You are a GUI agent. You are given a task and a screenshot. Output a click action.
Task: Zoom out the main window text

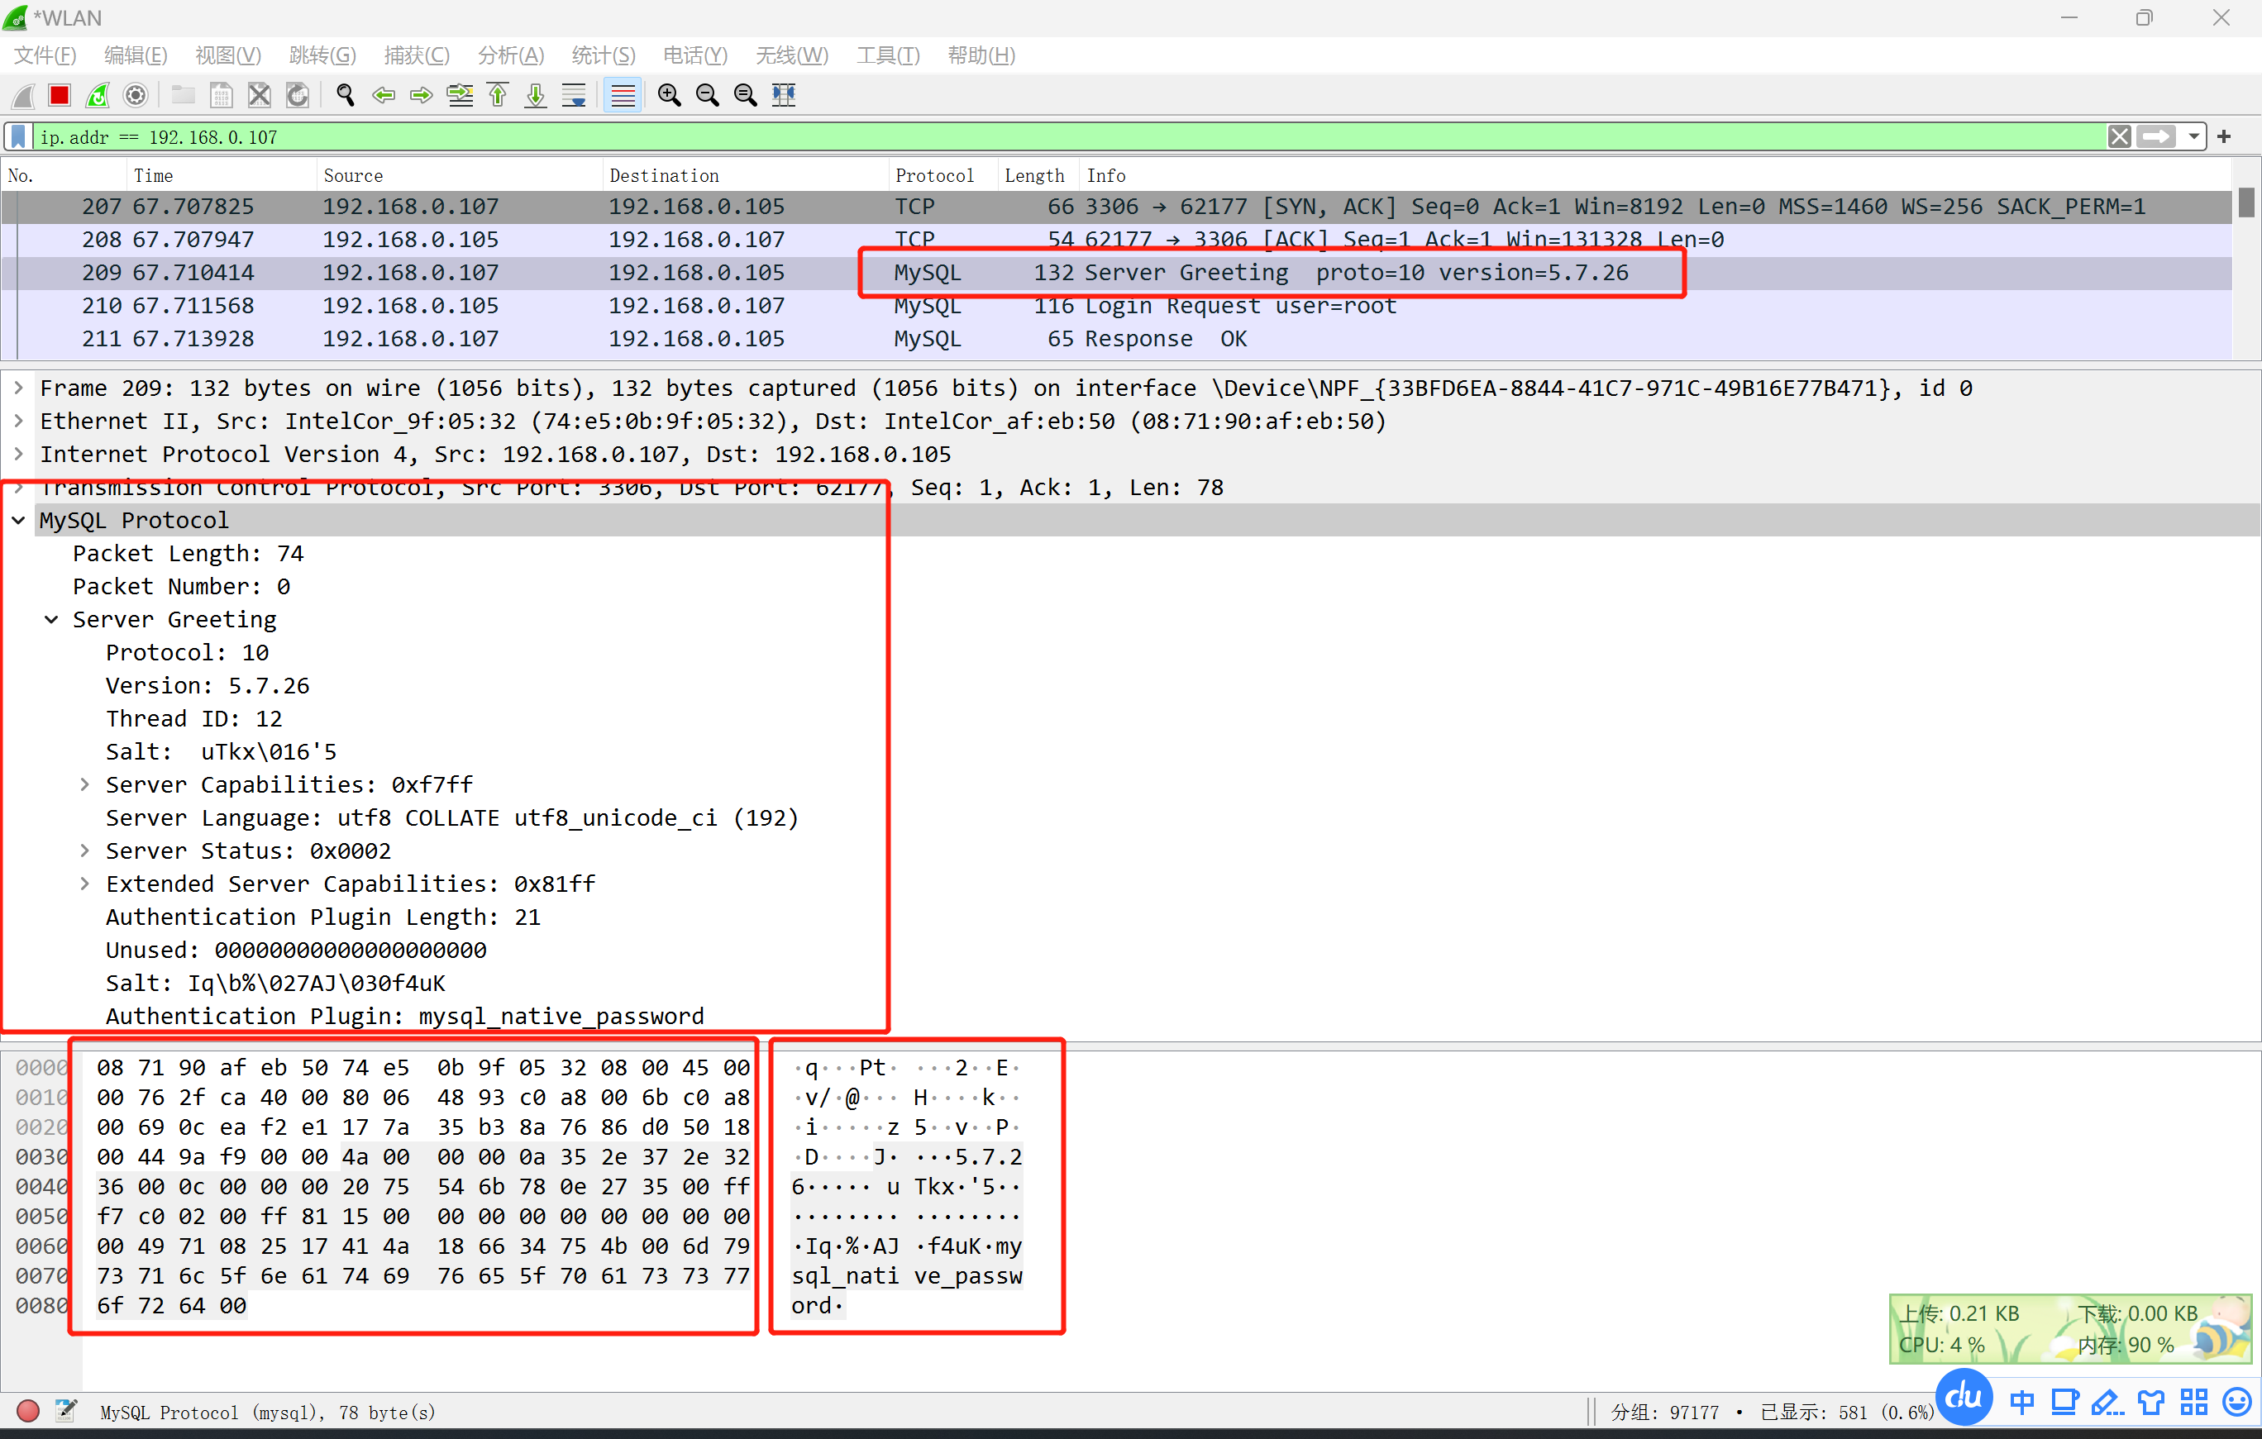pyautogui.click(x=708, y=95)
